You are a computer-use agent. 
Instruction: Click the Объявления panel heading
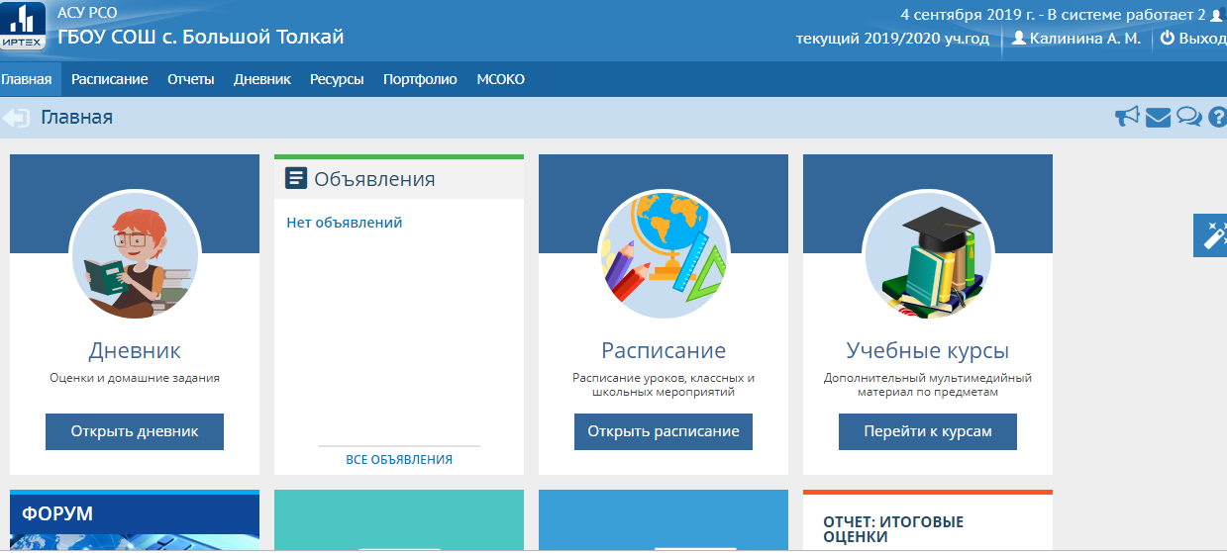pos(374,179)
